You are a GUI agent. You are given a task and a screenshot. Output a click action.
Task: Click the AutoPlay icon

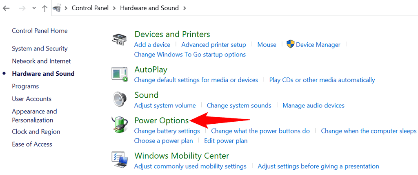tap(120, 74)
